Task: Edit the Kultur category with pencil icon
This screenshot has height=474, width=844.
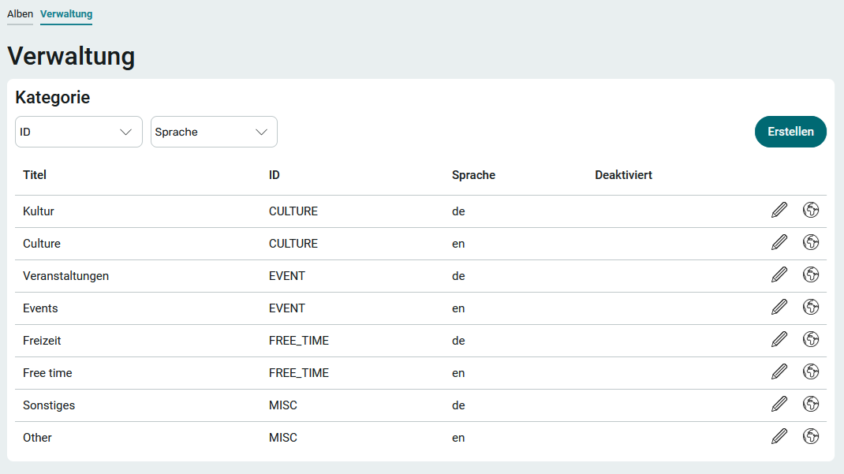Action: click(779, 211)
